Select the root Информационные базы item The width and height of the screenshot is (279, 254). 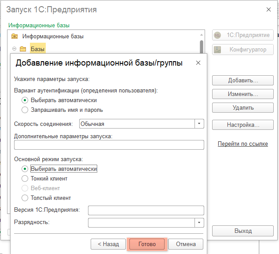coord(53,36)
